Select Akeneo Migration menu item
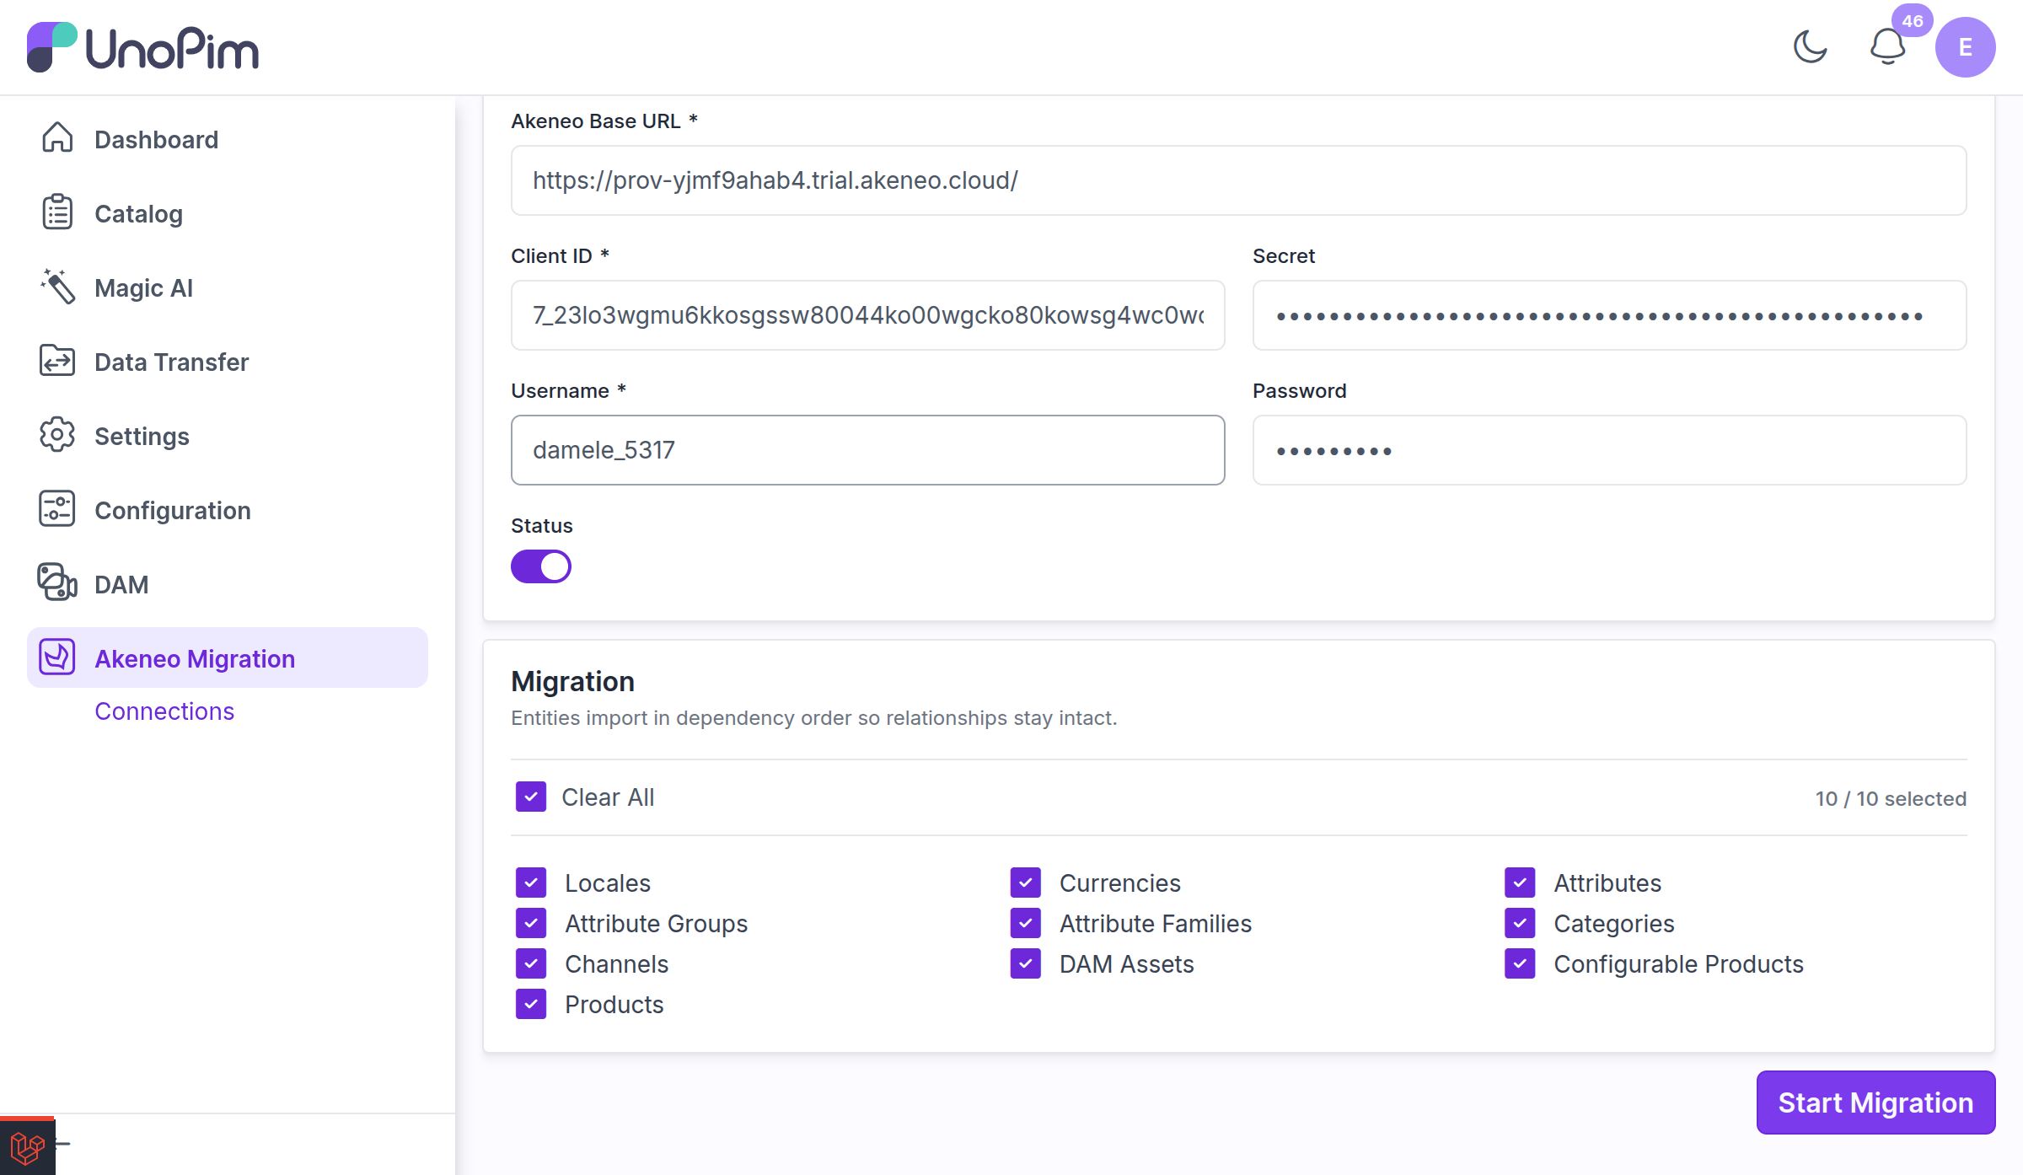 [x=228, y=657]
